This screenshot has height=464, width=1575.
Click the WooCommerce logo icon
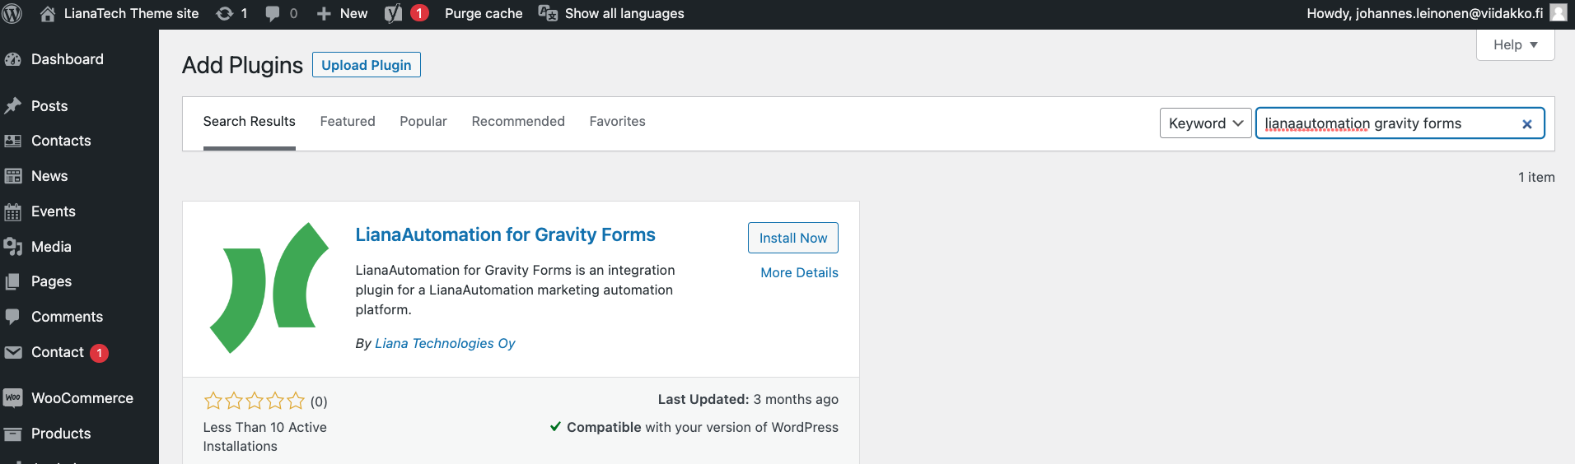coord(12,398)
